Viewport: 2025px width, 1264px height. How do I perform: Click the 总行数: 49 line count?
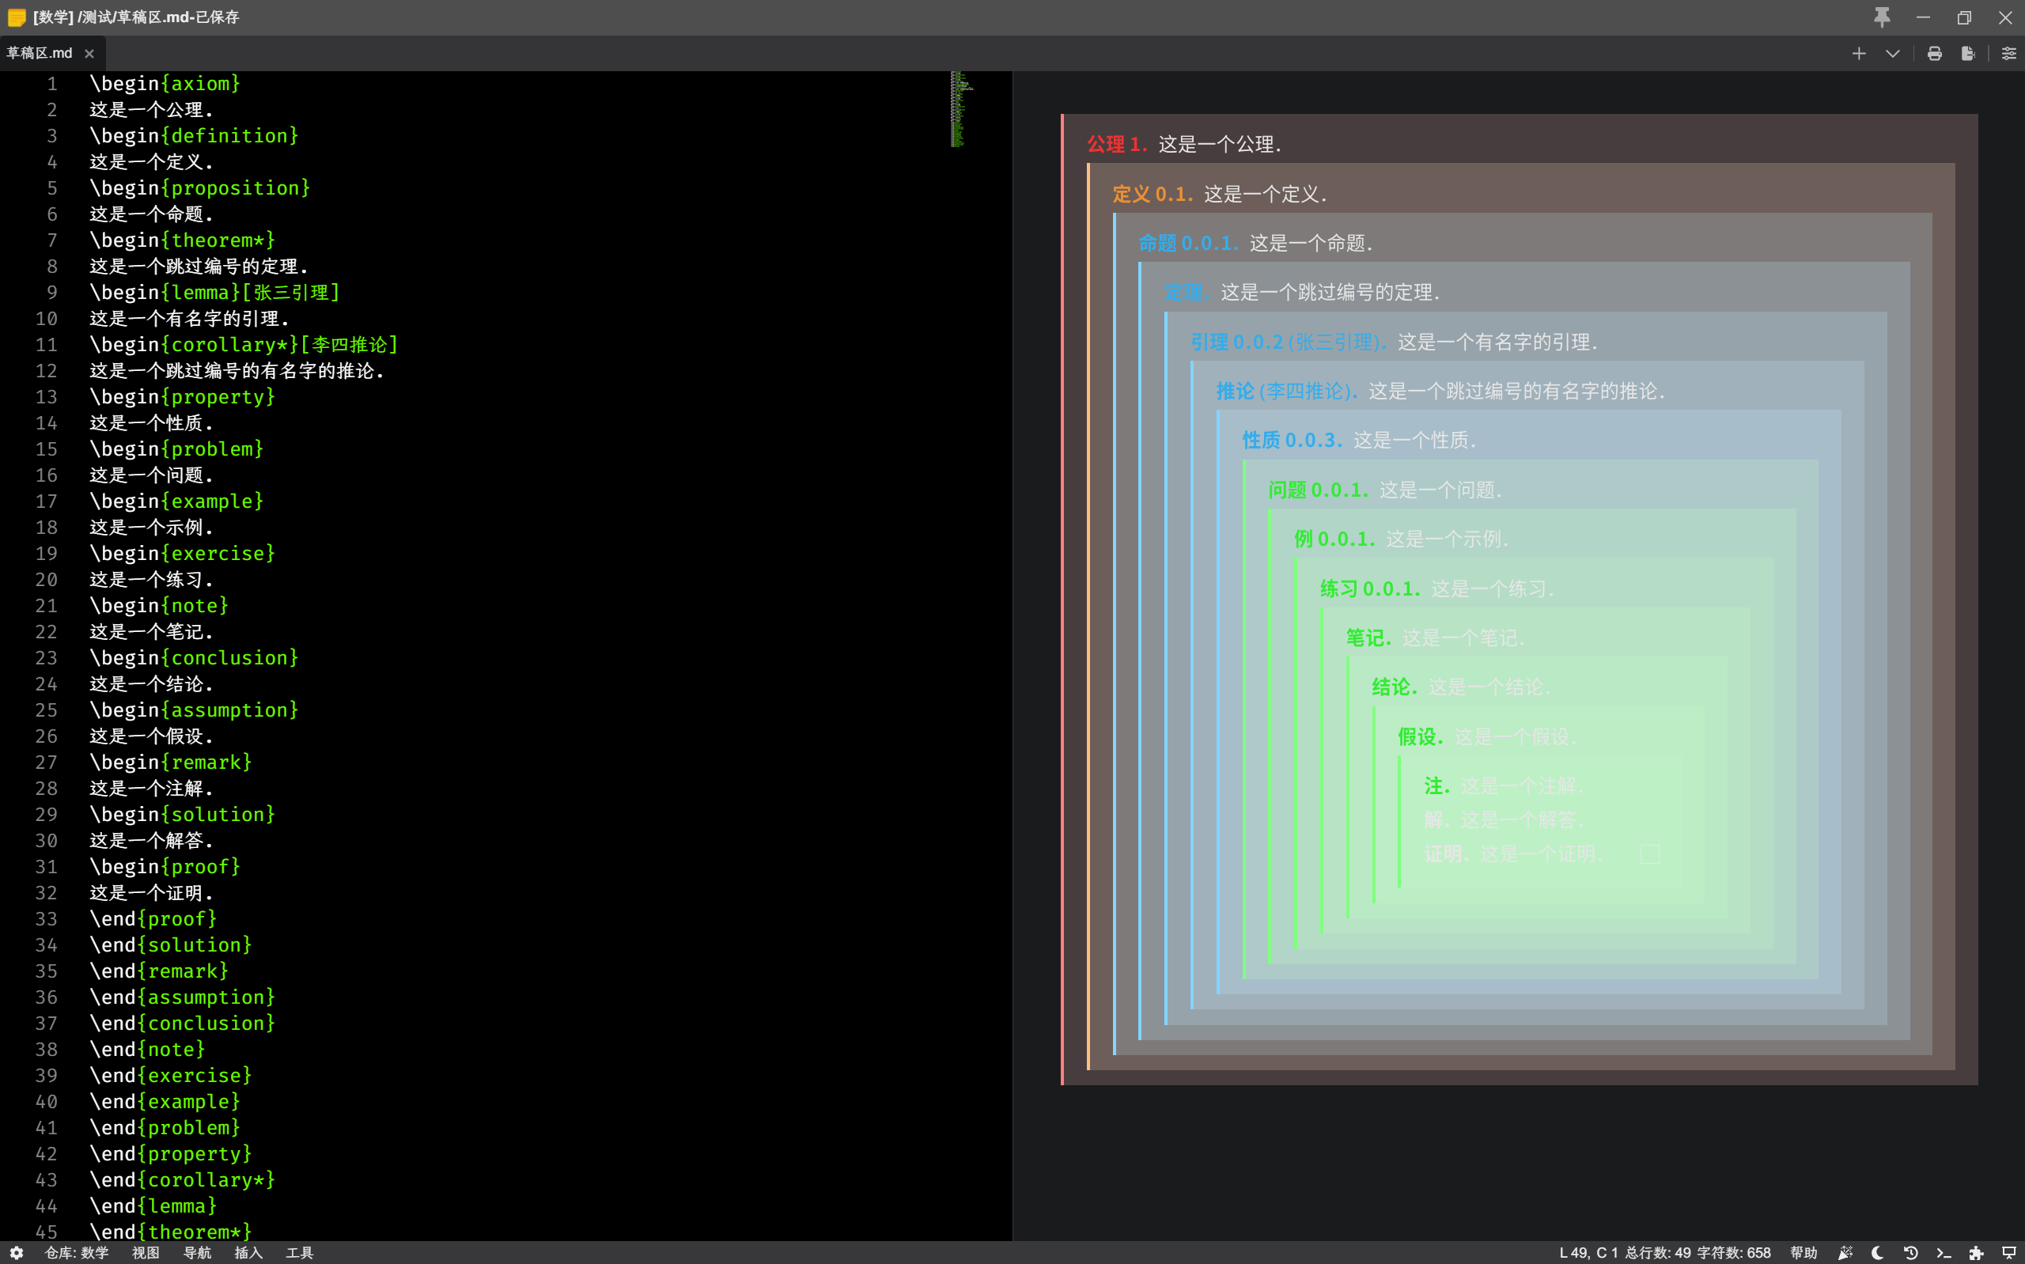1657,1252
